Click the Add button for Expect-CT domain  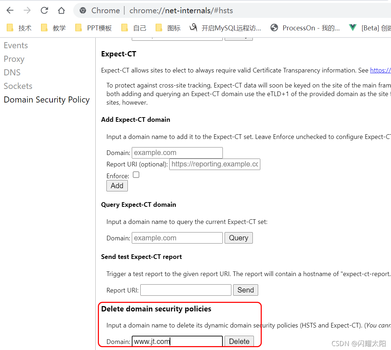point(117,186)
